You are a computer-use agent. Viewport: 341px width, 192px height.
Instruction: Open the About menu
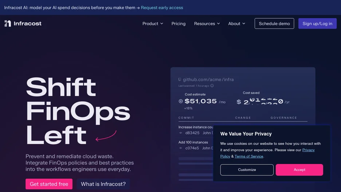click(x=236, y=23)
